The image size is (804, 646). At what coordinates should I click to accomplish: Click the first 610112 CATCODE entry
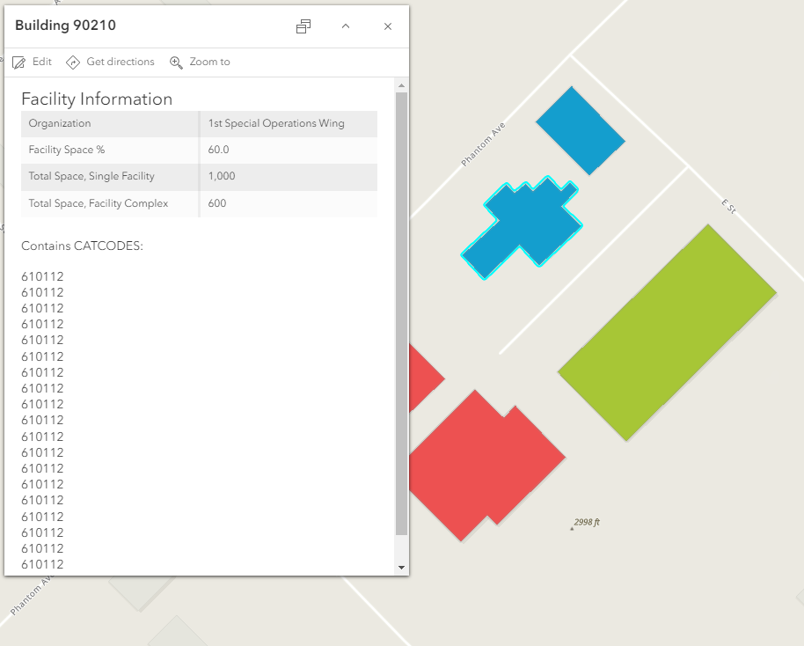[x=41, y=275]
